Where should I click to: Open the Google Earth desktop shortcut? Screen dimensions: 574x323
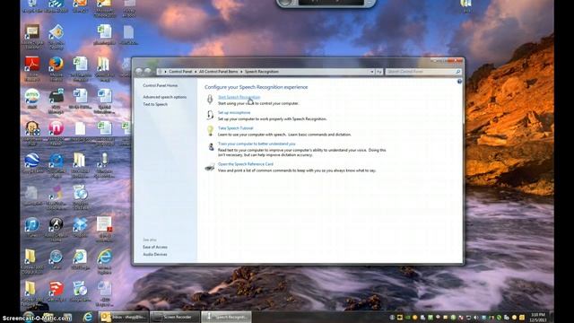[32, 163]
